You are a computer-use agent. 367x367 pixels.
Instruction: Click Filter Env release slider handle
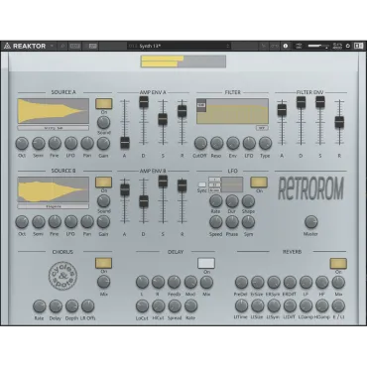[339, 122]
